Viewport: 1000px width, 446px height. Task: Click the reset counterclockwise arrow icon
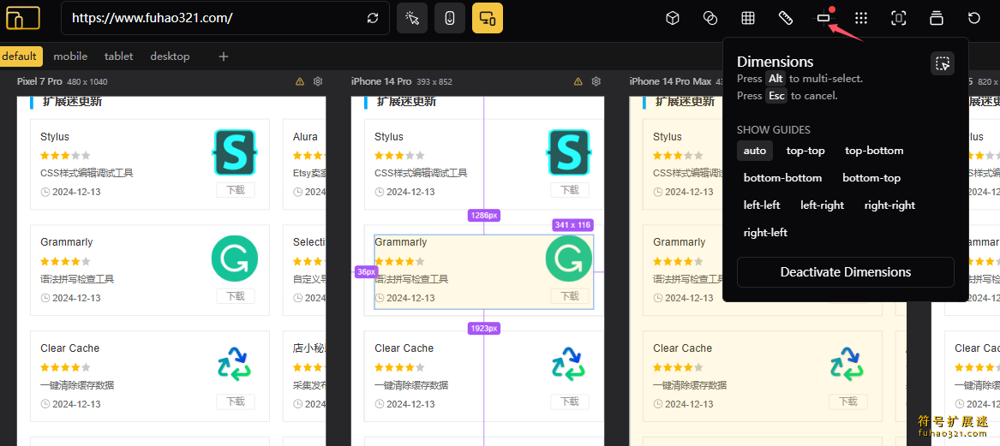click(x=973, y=18)
